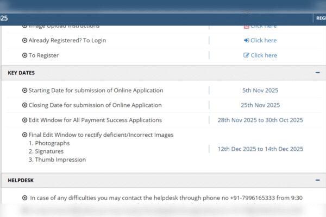
Task: Click the KEY DATES header title
Action: tap(21, 73)
